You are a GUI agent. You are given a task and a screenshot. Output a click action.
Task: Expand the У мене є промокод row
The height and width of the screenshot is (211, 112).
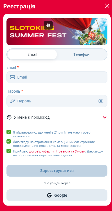(57, 117)
